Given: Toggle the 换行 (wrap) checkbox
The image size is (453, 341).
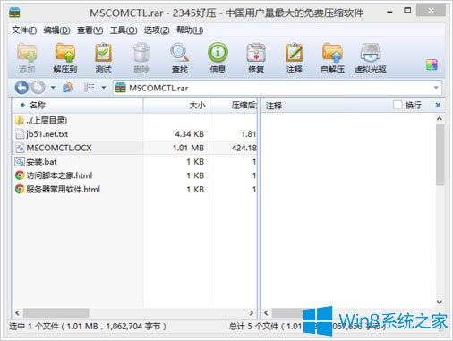Looking at the screenshot, I should pyautogui.click(x=397, y=105).
